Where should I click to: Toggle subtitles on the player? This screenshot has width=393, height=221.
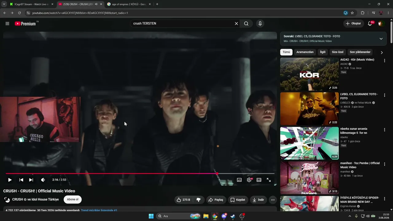(x=239, y=180)
